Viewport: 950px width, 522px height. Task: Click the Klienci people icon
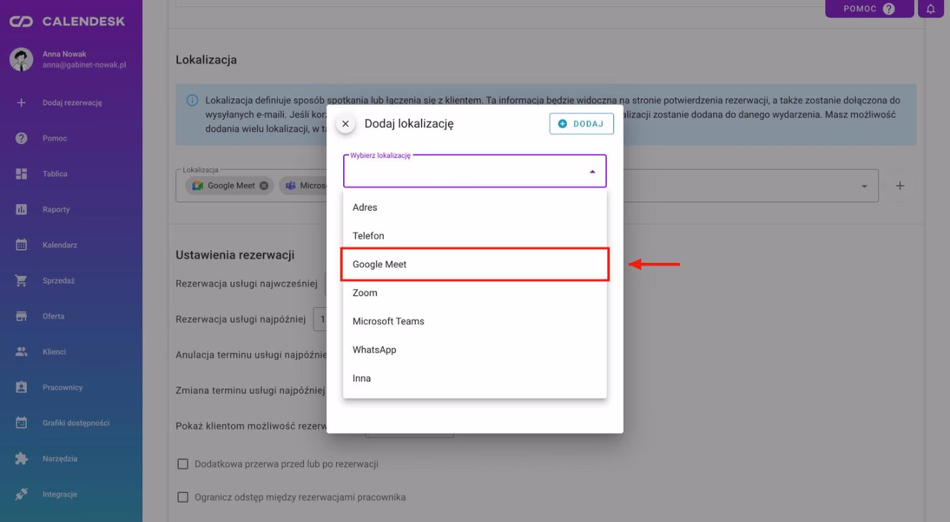tap(21, 352)
